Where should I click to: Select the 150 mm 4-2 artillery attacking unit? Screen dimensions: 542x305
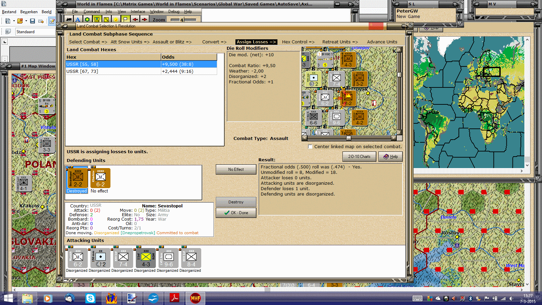100,258
